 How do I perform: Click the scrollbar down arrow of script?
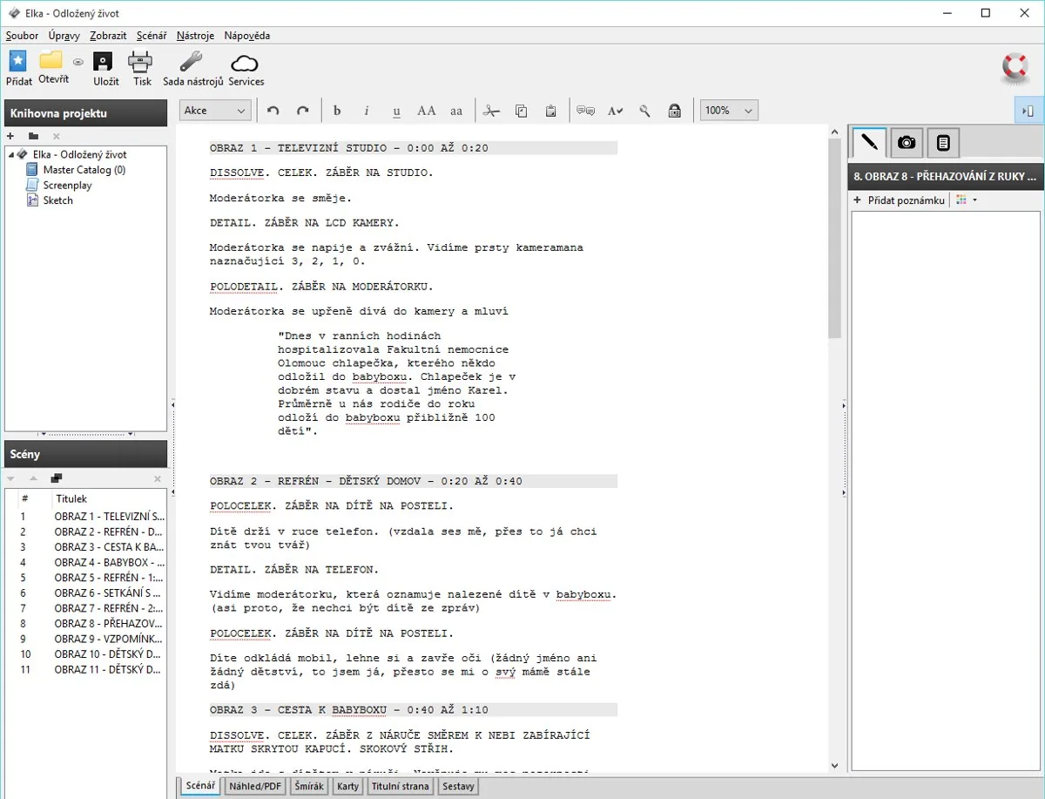tap(834, 765)
